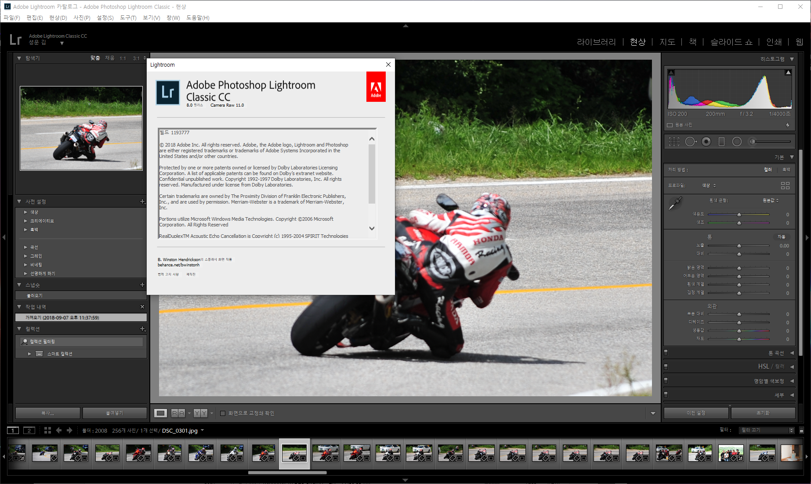Screen dimensions: 811x484
Task: Click the 이전 설정 button
Action: 696,413
